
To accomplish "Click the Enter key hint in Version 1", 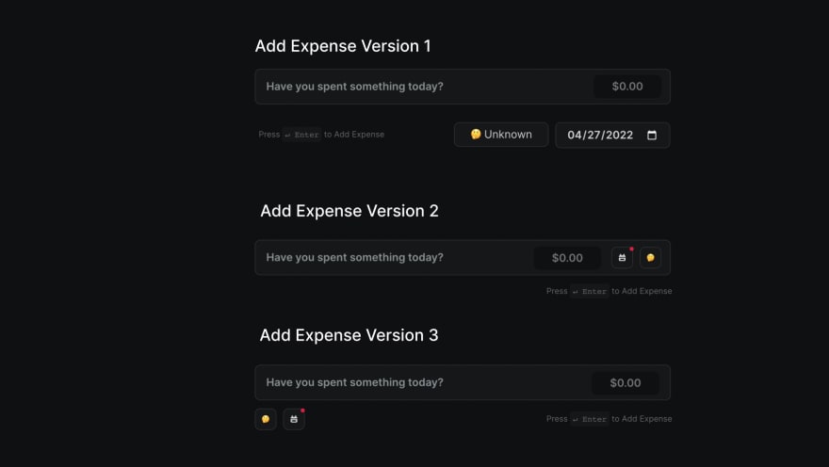I will (301, 135).
